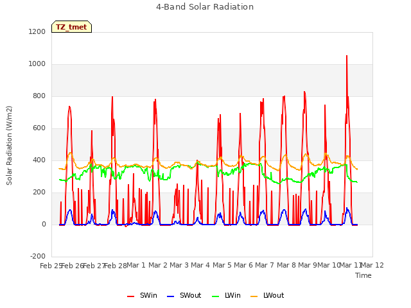Click the Mar 5 x-axis label
411x308 pixels.
tap(222, 265)
